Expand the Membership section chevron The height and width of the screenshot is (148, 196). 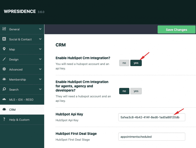[40, 79]
